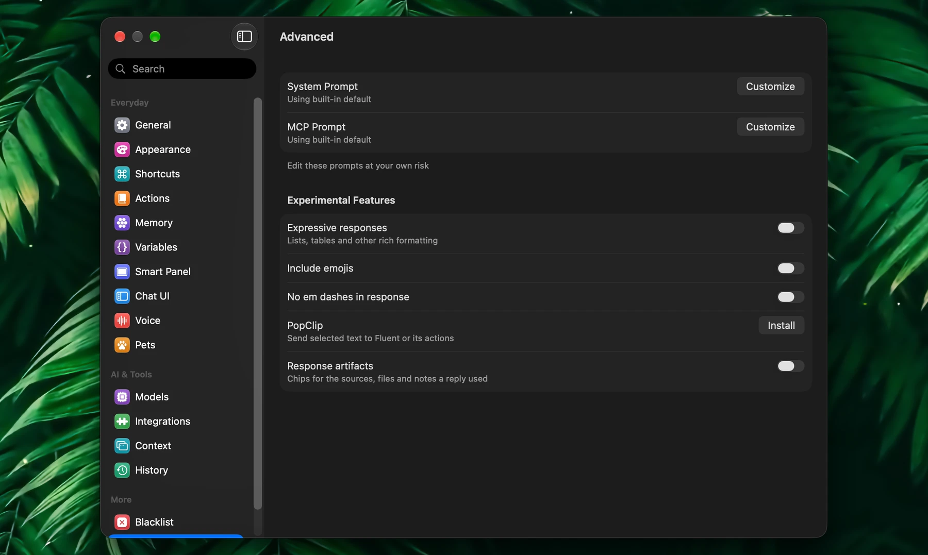The image size is (928, 555).
Task: Select the Voice sidebar label
Action: (147, 321)
